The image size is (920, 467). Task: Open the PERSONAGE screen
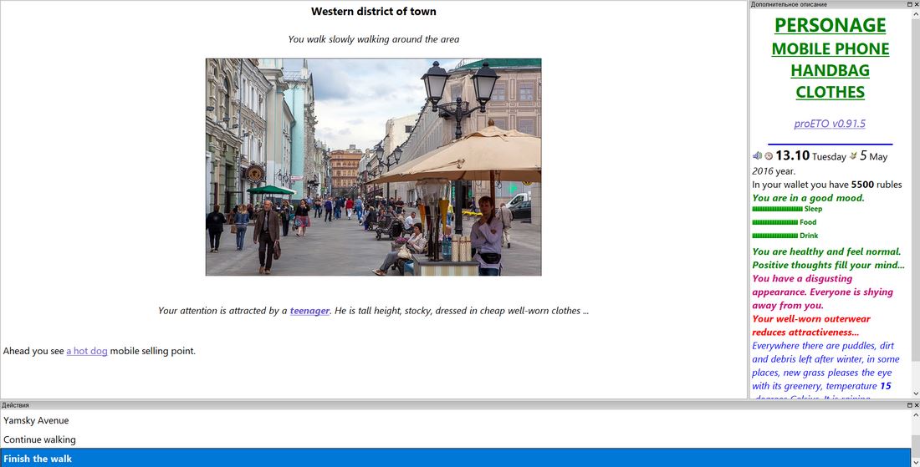[x=830, y=25]
